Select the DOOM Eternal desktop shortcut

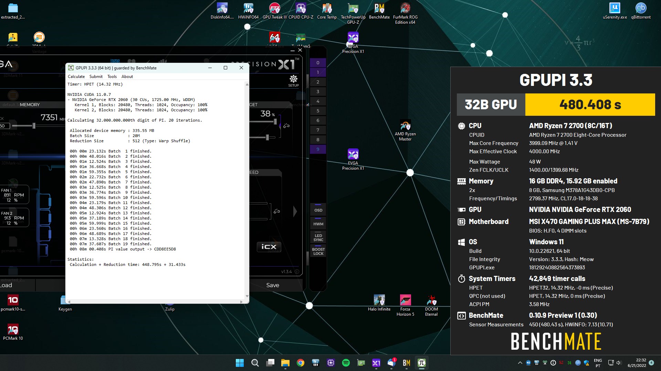pos(431,305)
